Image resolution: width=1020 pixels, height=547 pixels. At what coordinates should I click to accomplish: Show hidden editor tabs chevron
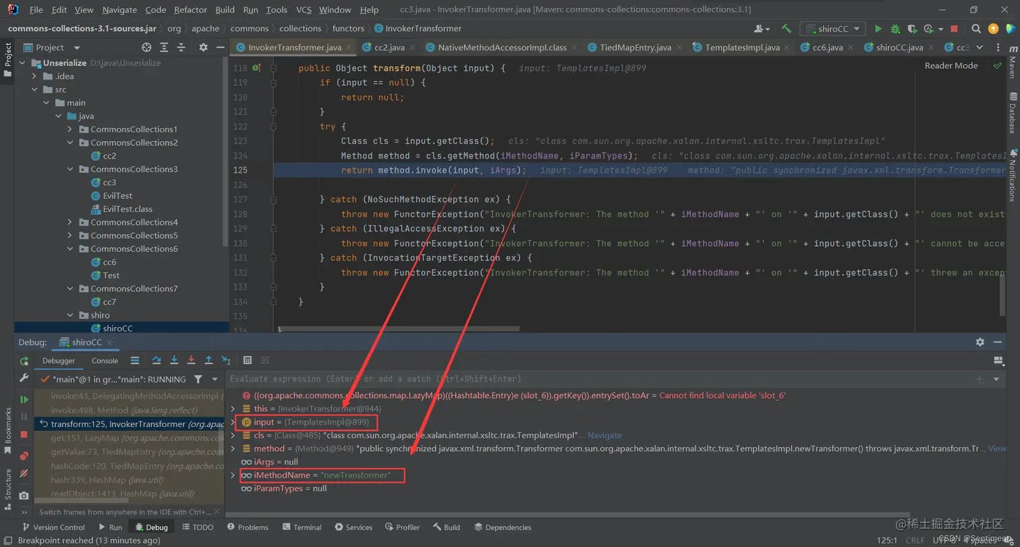click(x=980, y=47)
